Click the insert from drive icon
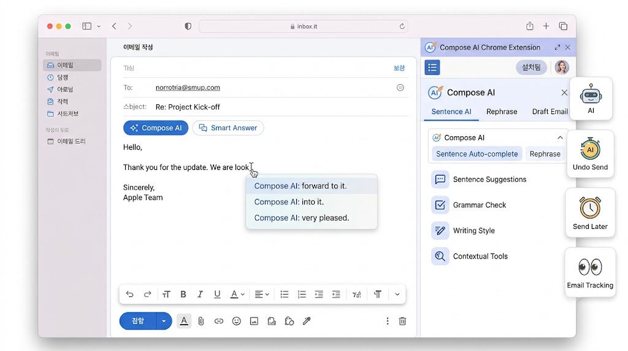The height and width of the screenshot is (351, 628). pos(272,321)
